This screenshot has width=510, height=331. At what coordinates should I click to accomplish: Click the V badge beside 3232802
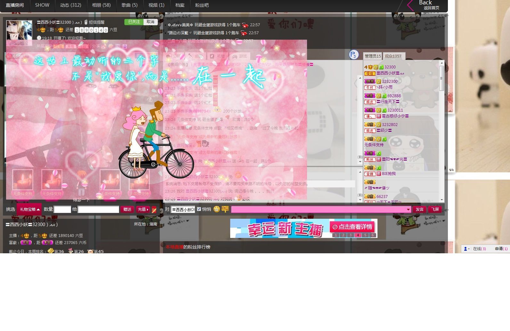coord(378,125)
